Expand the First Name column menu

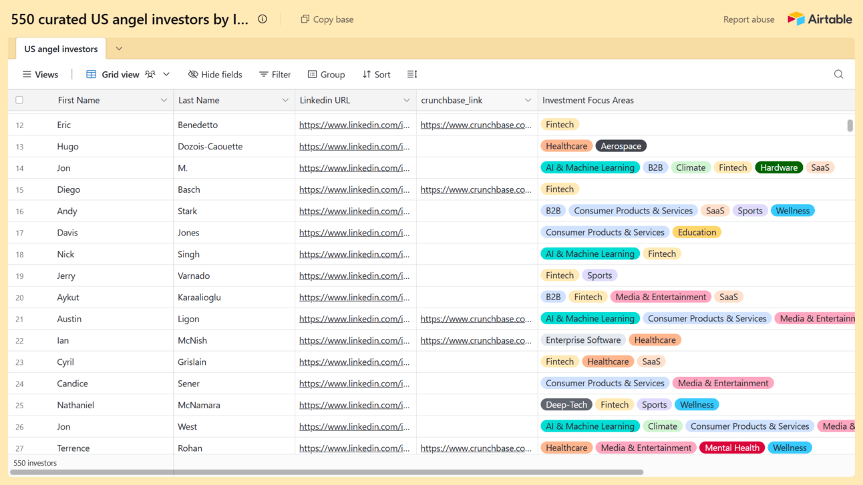[164, 100]
